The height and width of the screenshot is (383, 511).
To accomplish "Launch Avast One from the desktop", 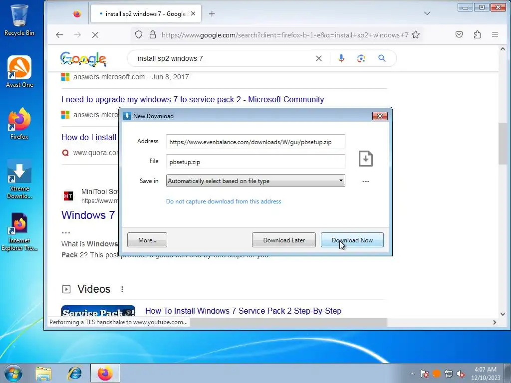I will pyautogui.click(x=19, y=72).
